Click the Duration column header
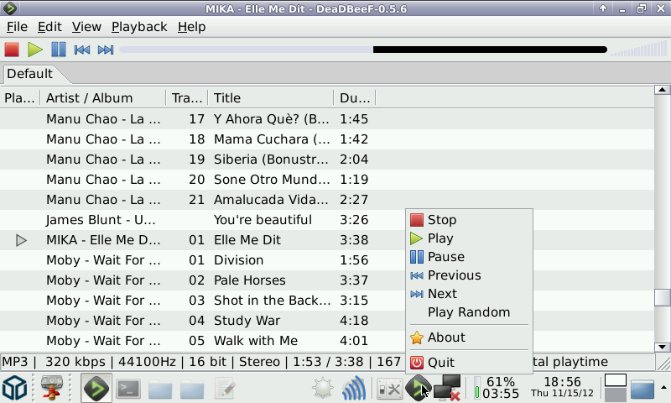This screenshot has height=403, width=671. 355,98
